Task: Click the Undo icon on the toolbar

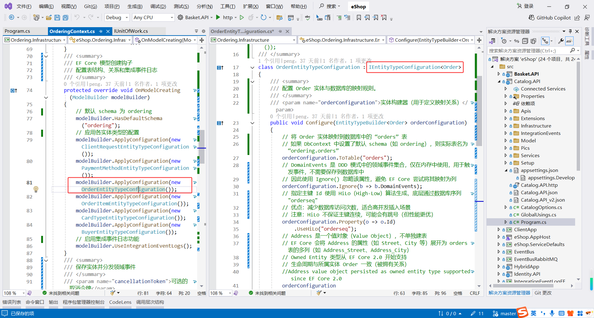Action: point(77,18)
